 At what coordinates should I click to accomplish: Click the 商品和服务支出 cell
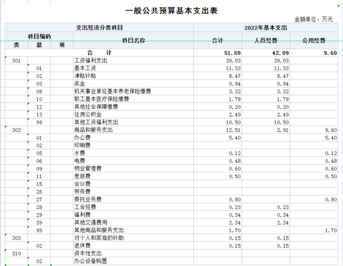pos(93,130)
